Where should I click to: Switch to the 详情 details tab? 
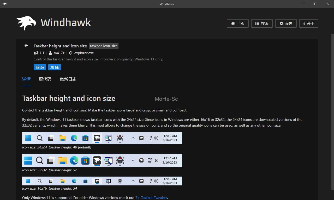pyautogui.click(x=26, y=79)
